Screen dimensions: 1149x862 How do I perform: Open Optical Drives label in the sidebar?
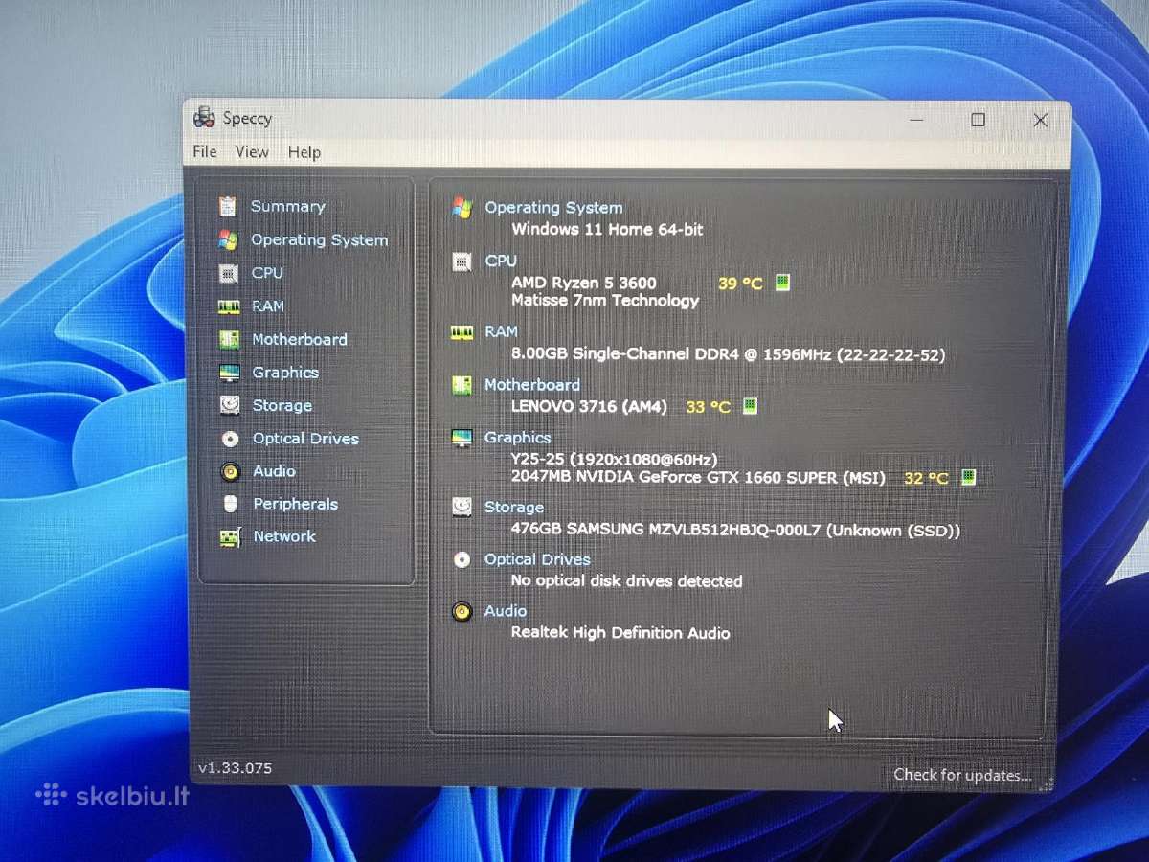[x=305, y=439]
